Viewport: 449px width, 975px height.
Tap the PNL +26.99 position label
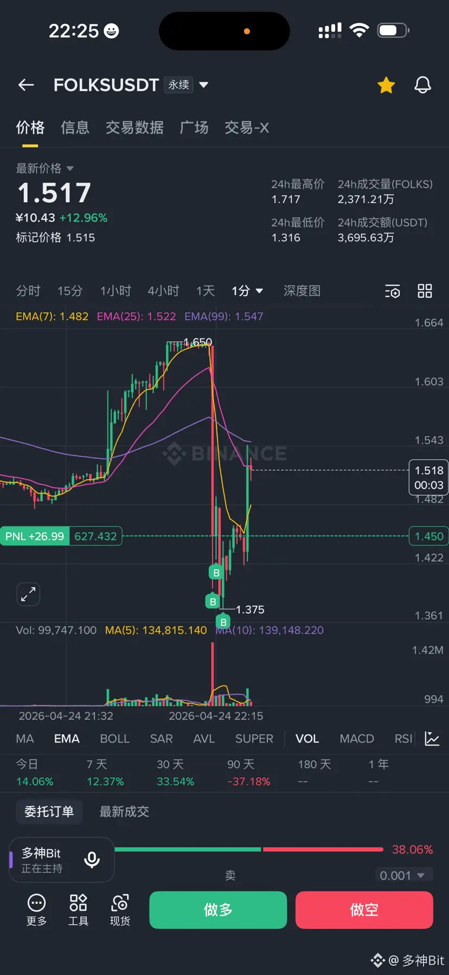tap(35, 536)
